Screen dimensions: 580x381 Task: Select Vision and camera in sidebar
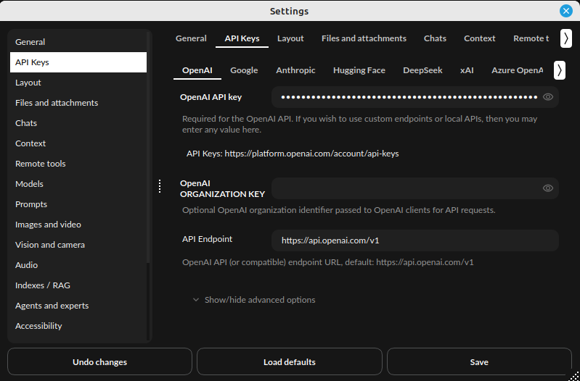tap(78, 245)
